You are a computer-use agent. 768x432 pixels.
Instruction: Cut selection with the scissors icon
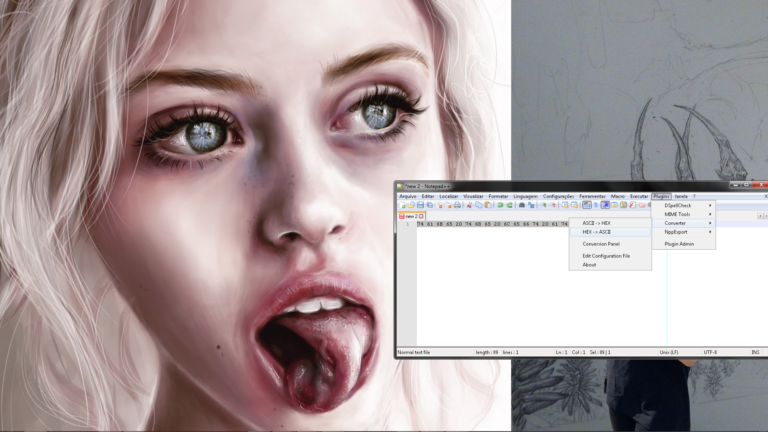(x=469, y=205)
